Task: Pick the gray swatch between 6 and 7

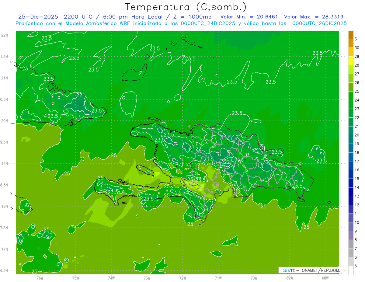Action: [351, 253]
